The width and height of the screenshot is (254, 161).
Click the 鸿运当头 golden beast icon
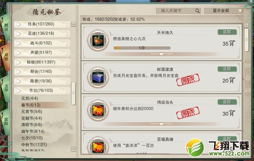tap(98, 110)
